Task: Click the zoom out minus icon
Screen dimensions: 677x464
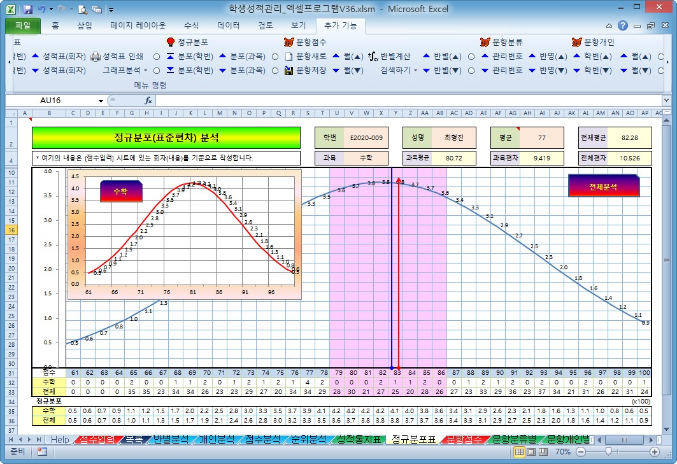Action: click(581, 452)
